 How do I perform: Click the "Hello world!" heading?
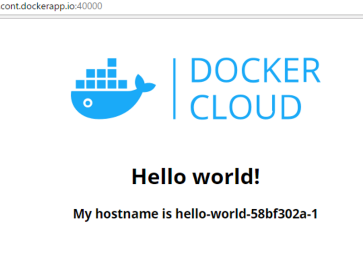[196, 177]
